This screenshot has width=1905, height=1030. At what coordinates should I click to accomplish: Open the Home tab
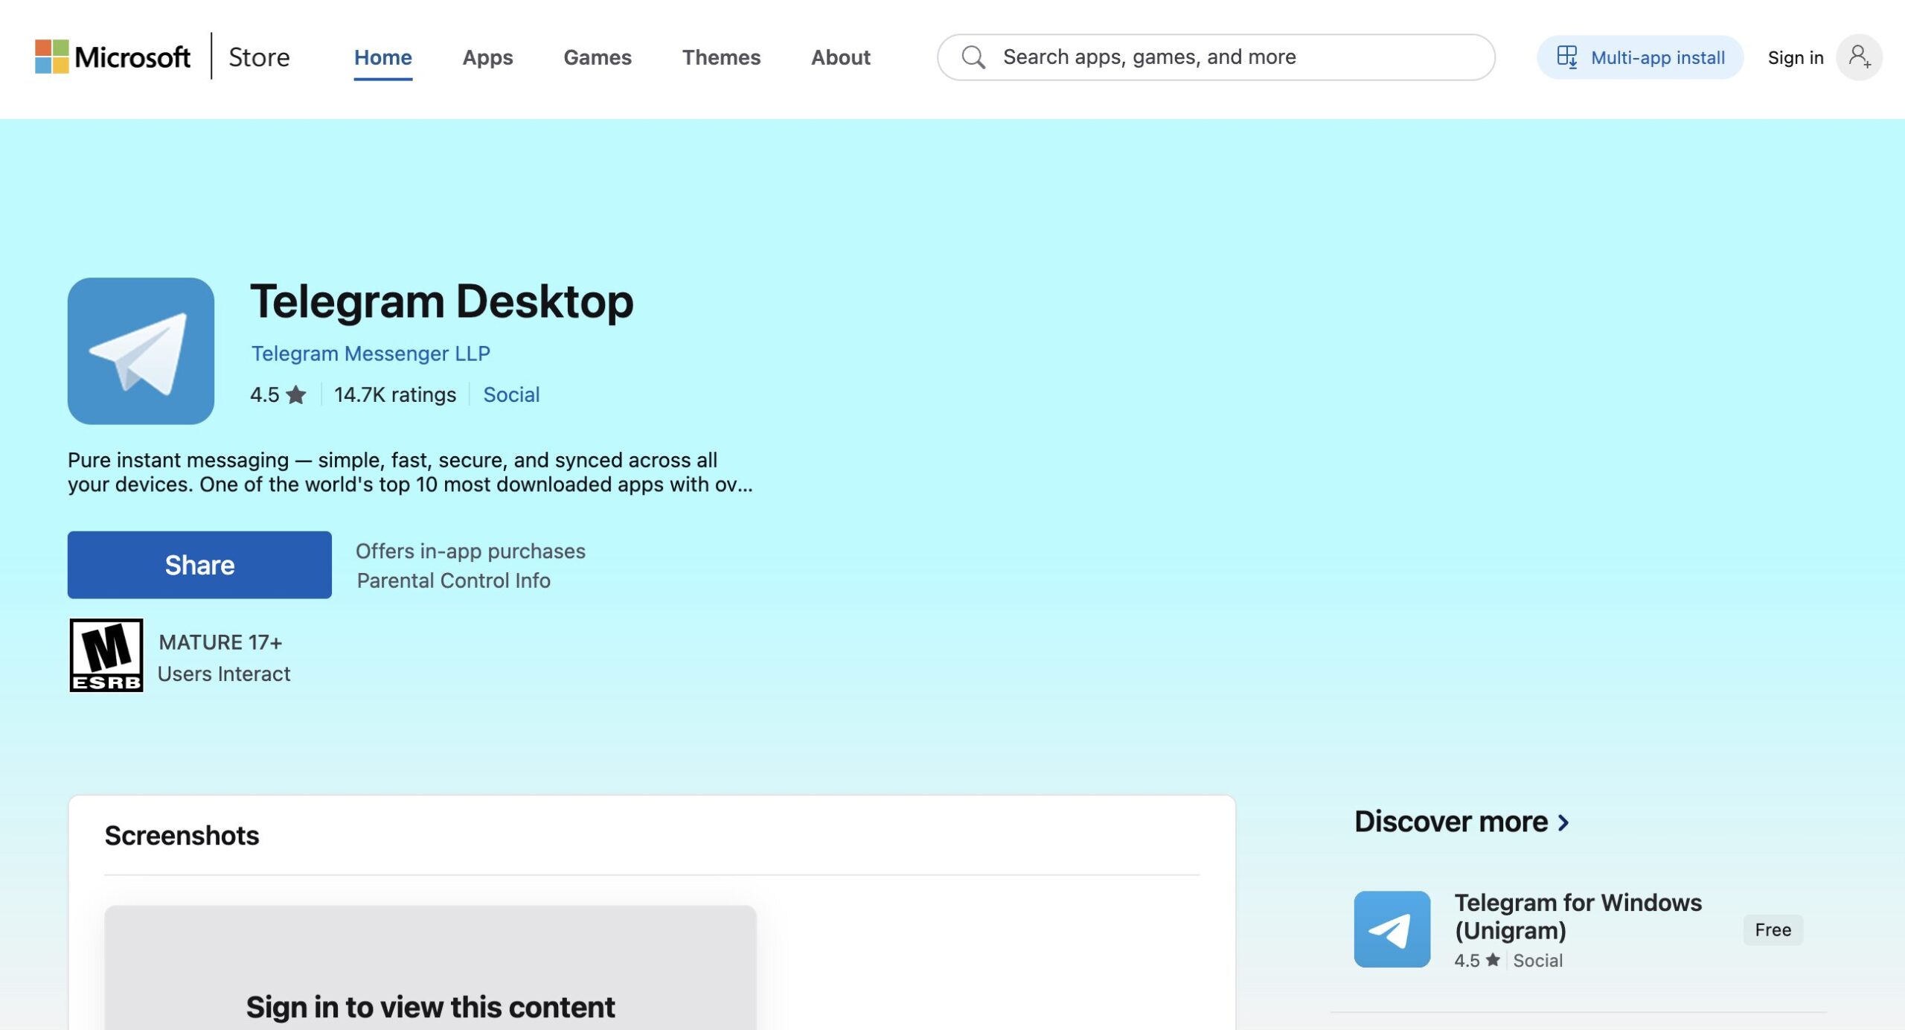pos(382,57)
